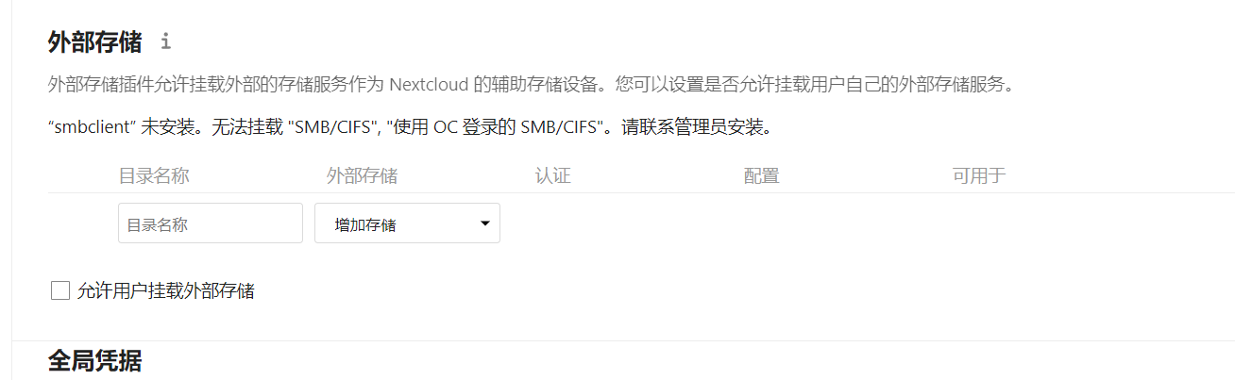The image size is (1235, 380).
Task: Select the 外部存储 column header
Action: (x=362, y=176)
